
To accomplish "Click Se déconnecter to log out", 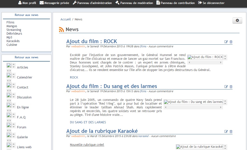I will pos(211,3).
